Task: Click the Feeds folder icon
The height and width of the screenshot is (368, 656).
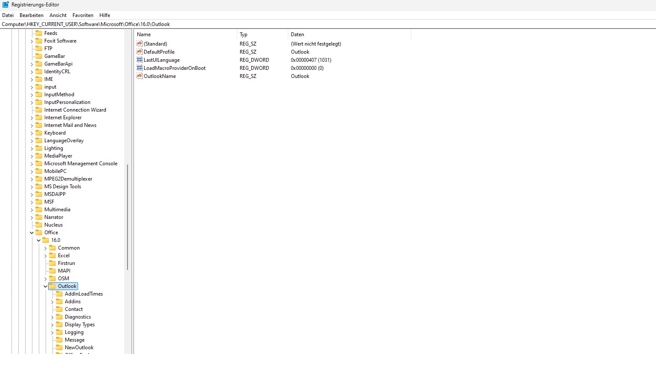Action: point(39,33)
